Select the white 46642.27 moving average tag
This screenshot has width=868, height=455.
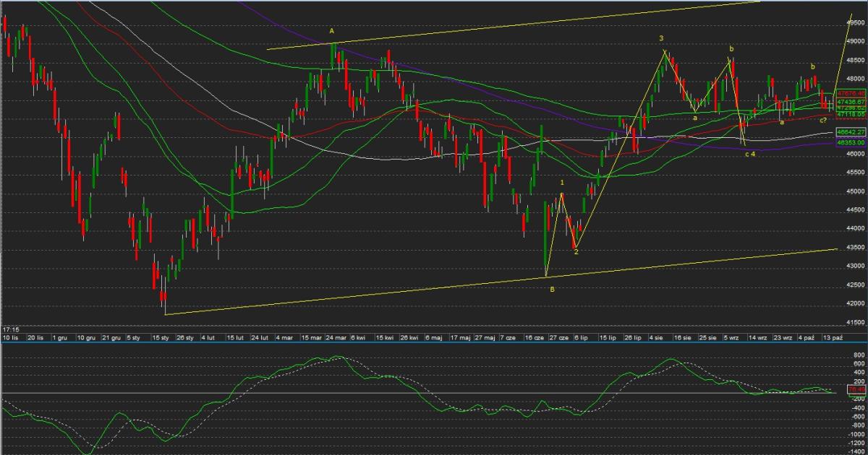point(850,132)
